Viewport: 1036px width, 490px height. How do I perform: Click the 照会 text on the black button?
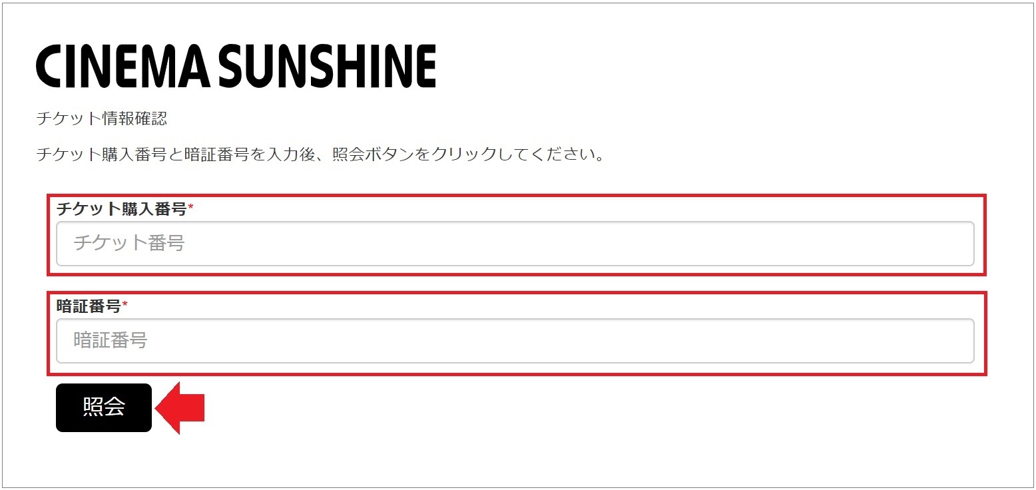point(103,407)
